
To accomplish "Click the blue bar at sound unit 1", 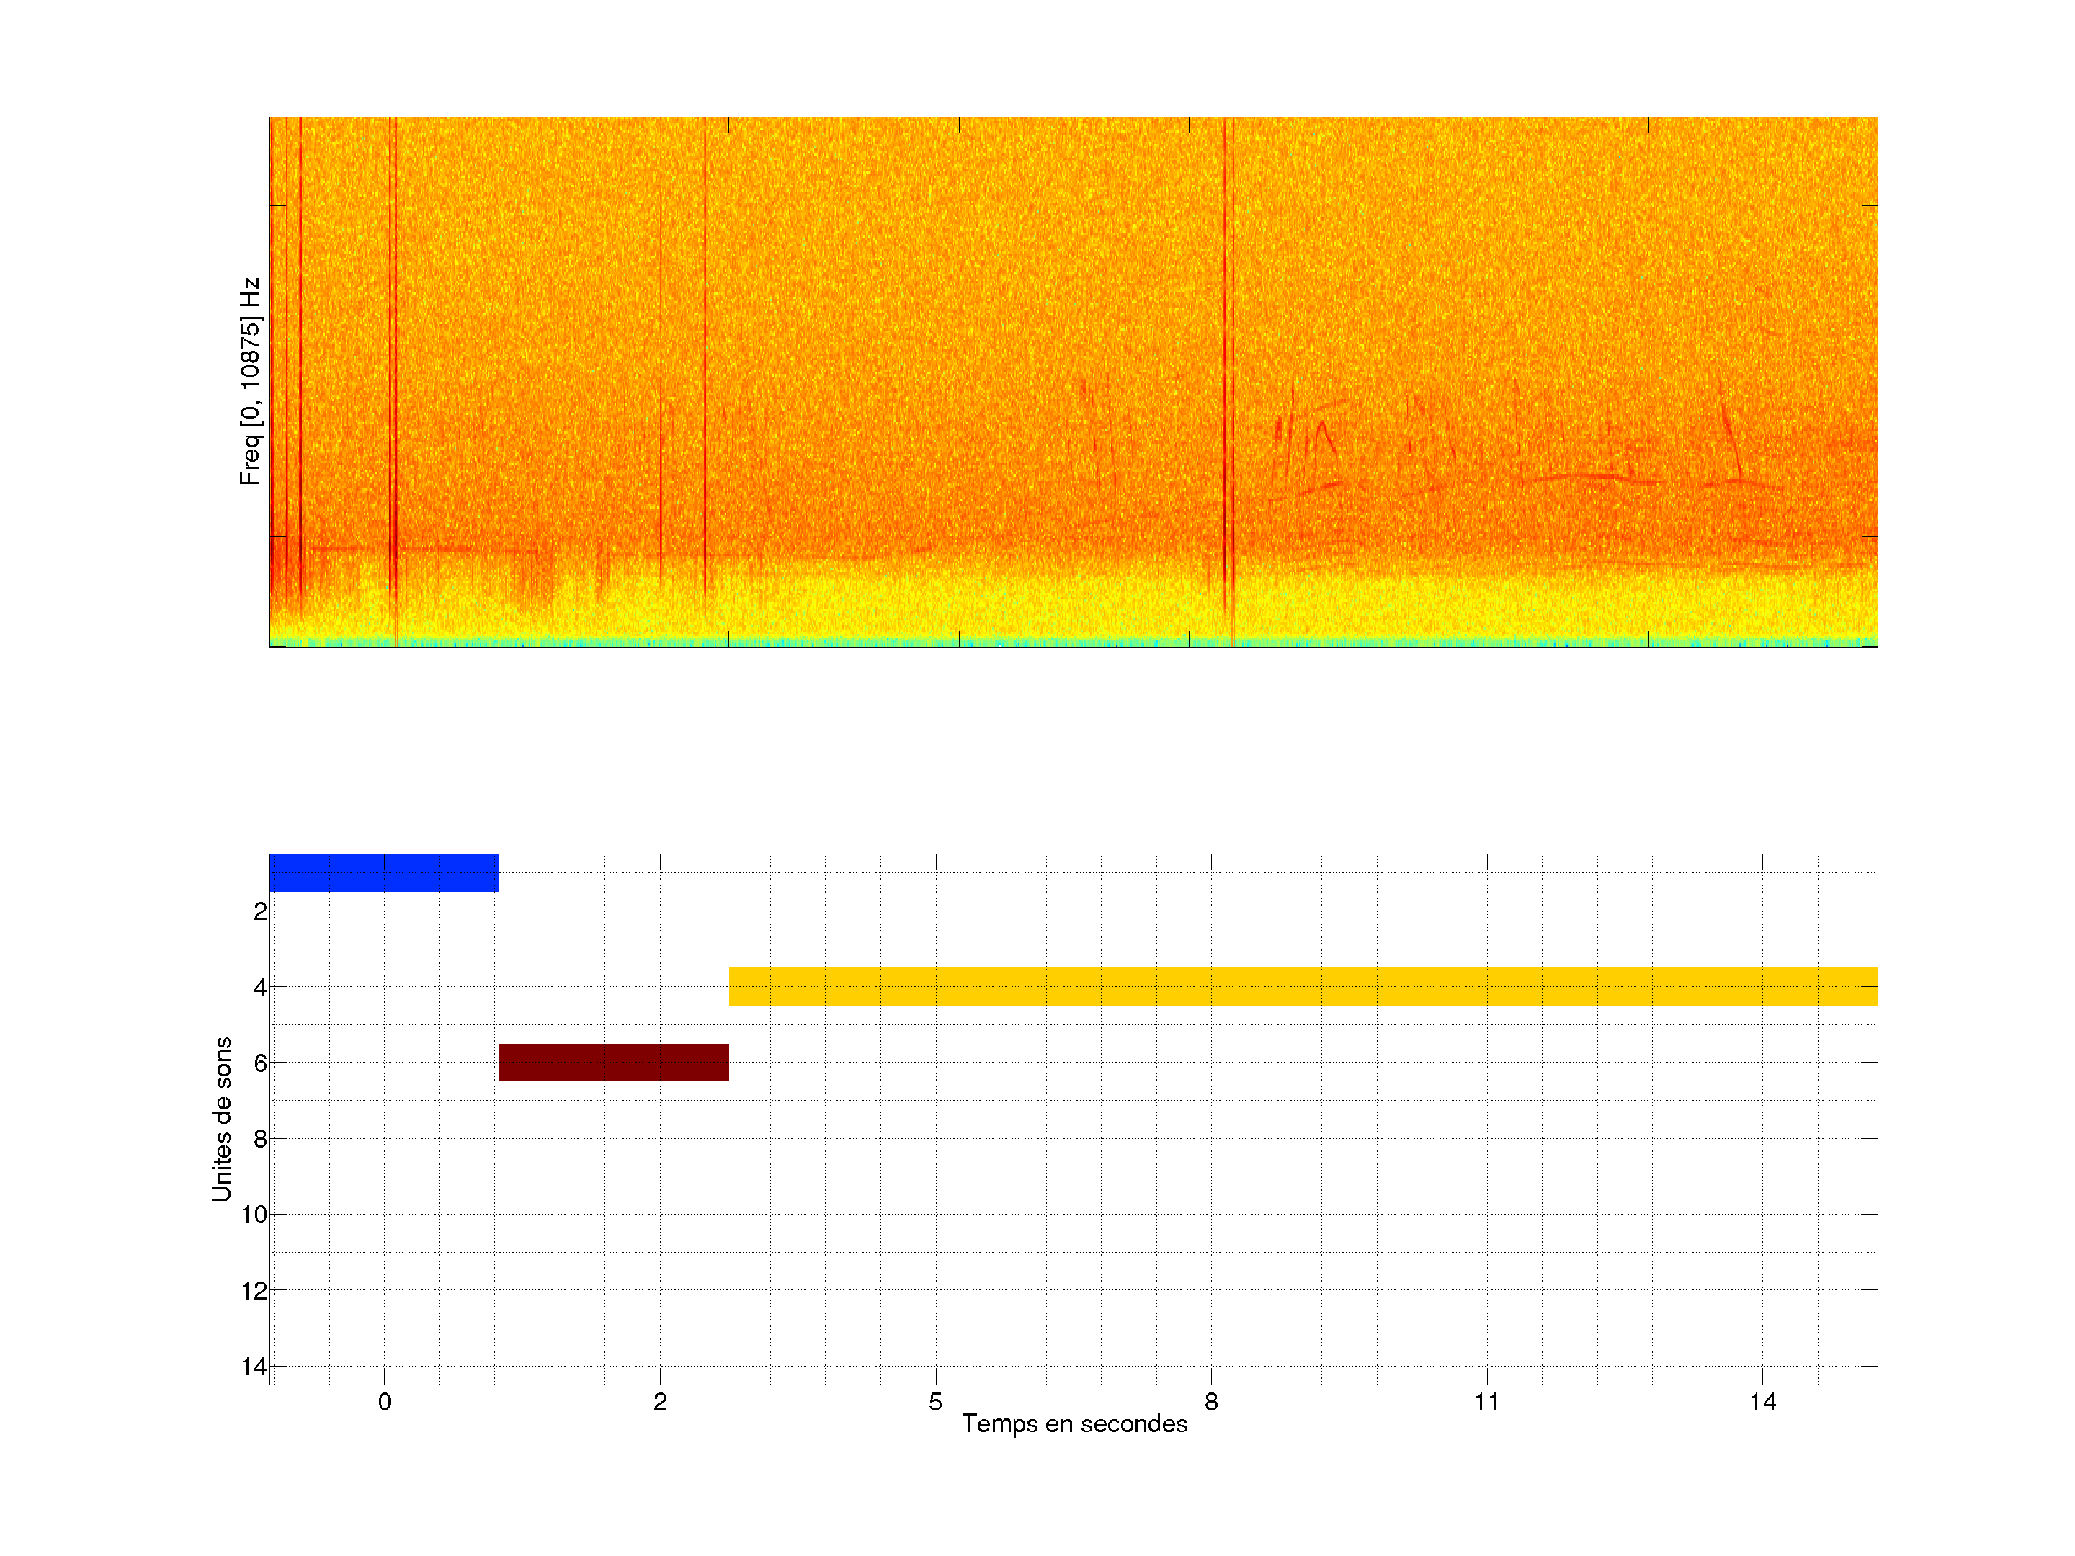I will (x=384, y=872).
